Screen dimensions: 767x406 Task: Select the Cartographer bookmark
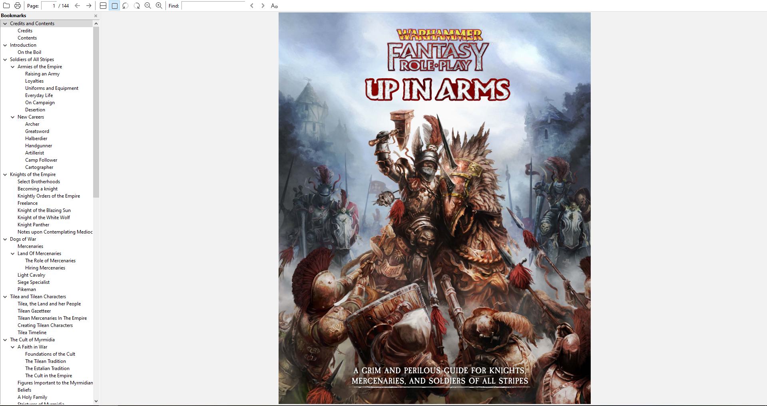coord(39,167)
